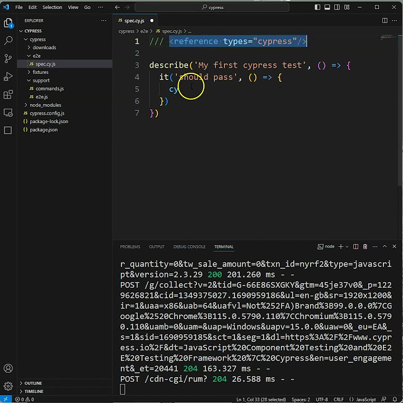Toggle bottom panel visibility
Image resolution: width=403 pixels, height=403 pixels.
pos(327,7)
